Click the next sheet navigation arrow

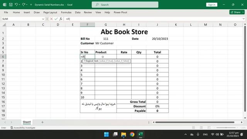tap(11, 122)
